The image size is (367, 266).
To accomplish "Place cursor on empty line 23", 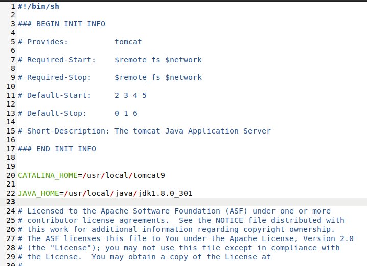I will pos(192,202).
